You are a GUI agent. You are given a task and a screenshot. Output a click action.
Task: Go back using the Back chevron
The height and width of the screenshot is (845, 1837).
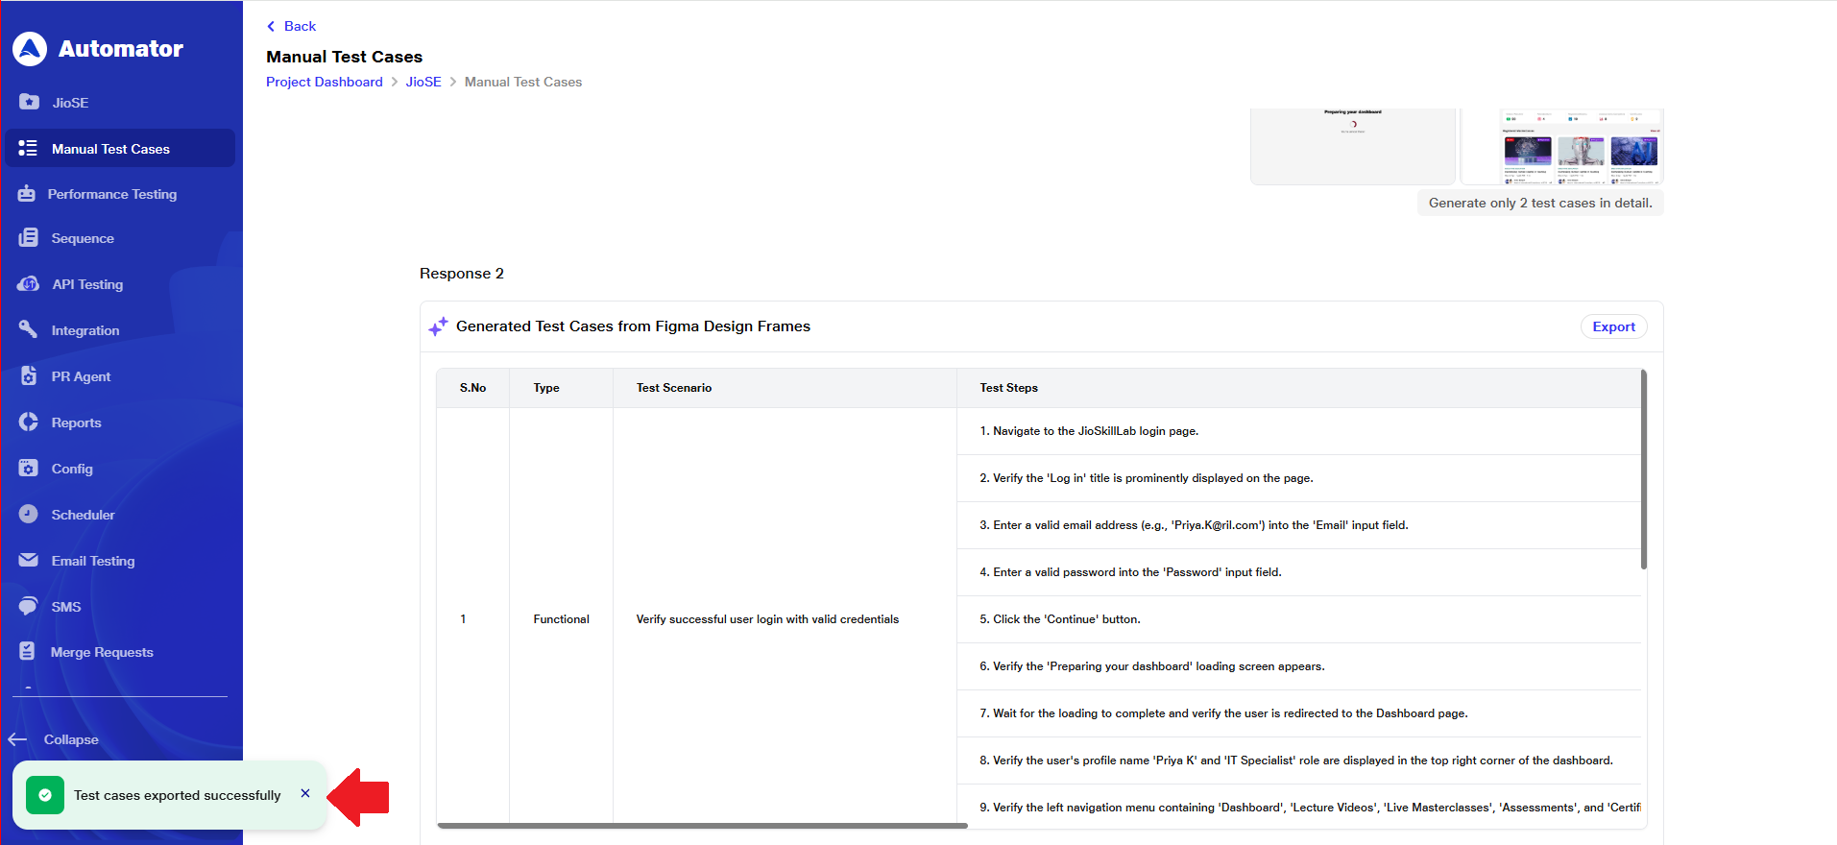click(x=272, y=26)
